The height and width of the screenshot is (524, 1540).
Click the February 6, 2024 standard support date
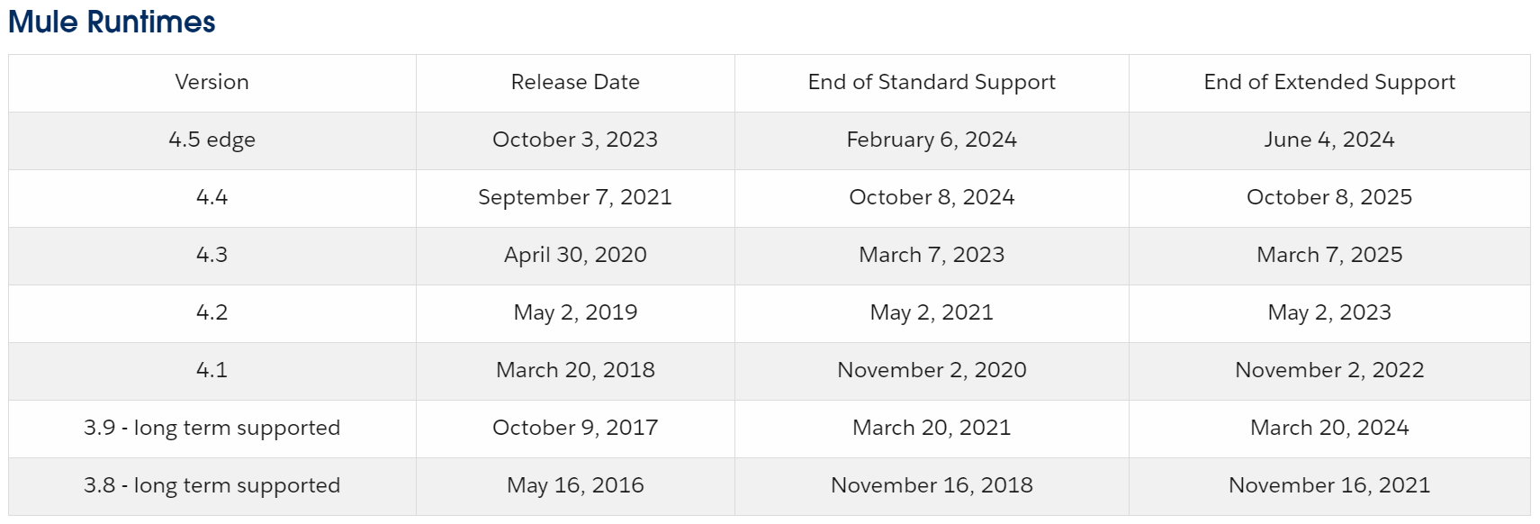932,140
